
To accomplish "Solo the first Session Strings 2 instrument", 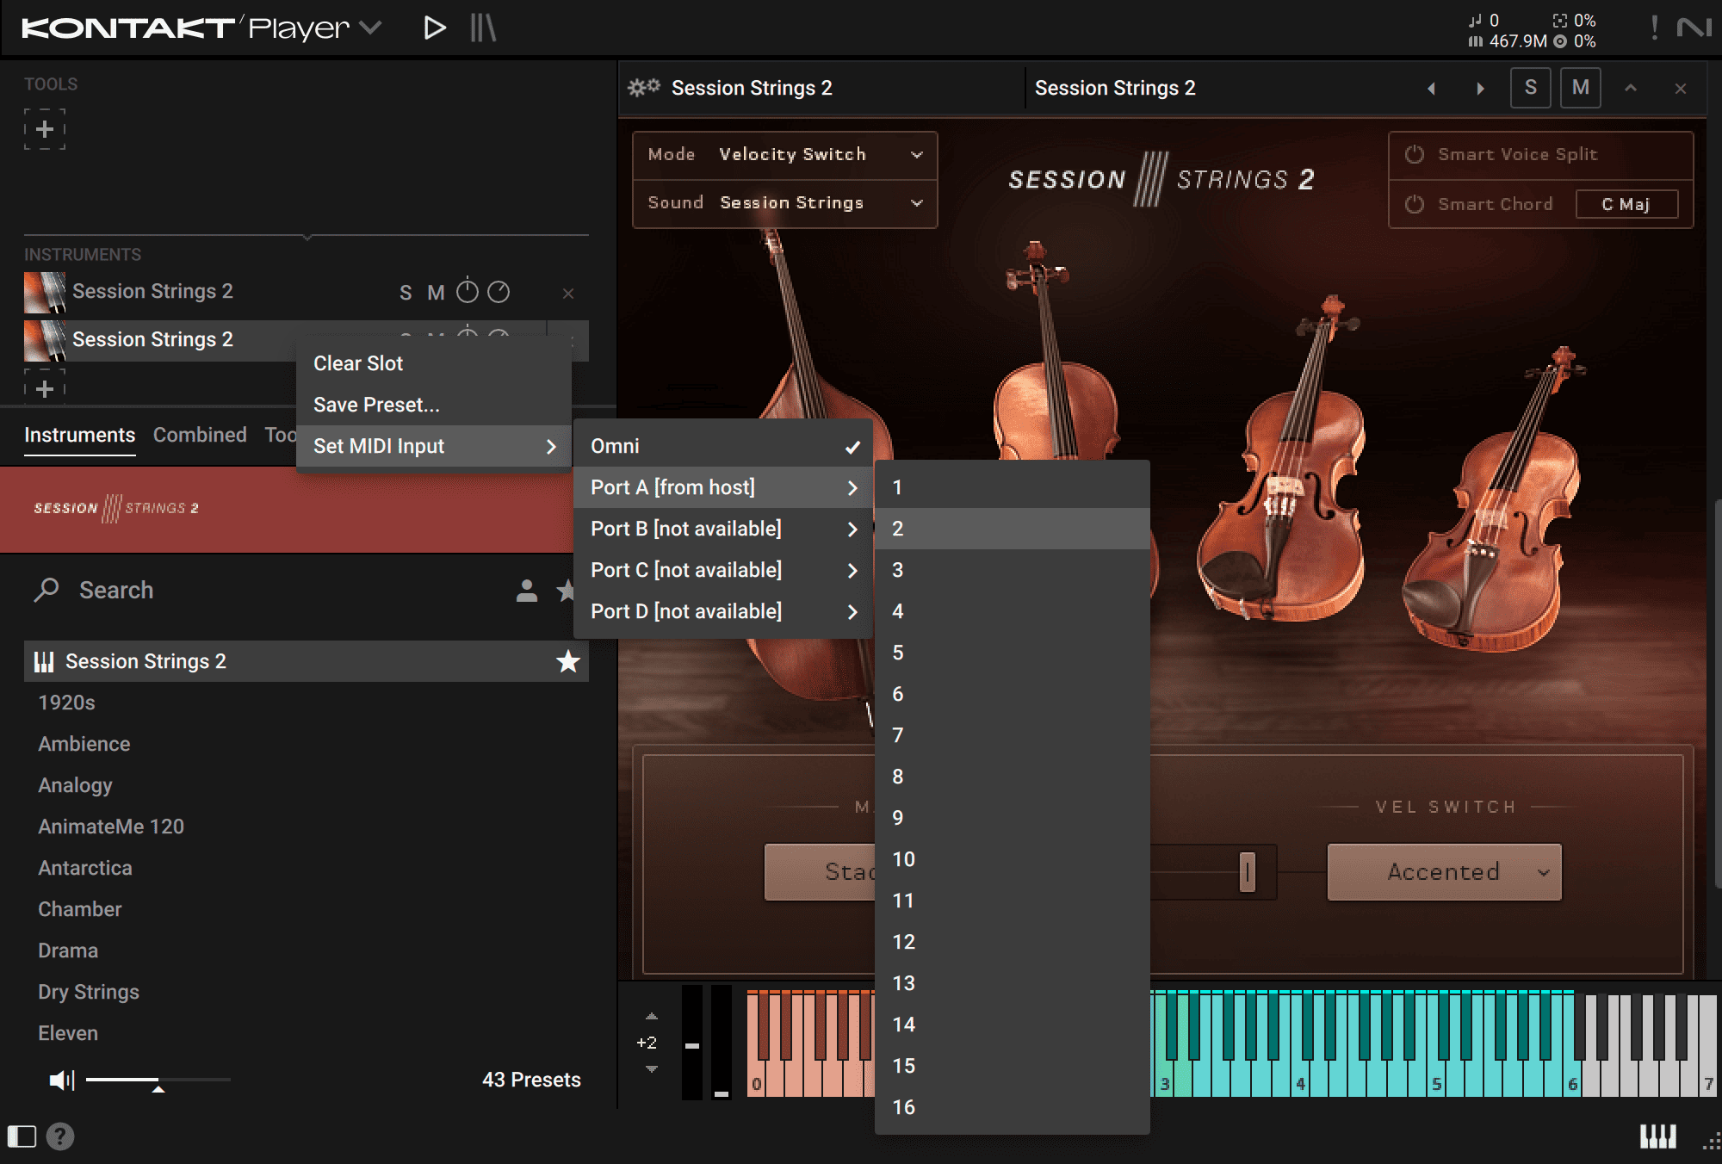I will coord(406,293).
